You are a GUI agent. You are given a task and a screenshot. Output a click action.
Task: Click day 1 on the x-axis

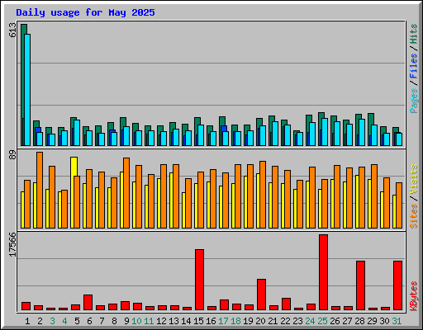[x=27, y=321]
